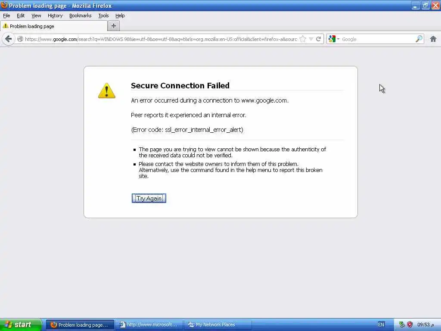This screenshot has height=331, width=441.
Task: Open the Help menu
Action: coord(120,16)
